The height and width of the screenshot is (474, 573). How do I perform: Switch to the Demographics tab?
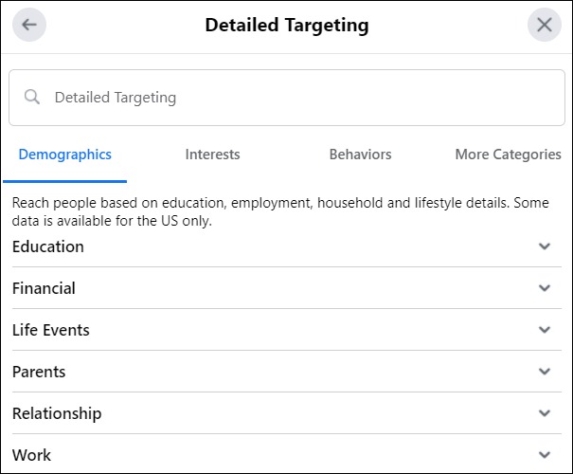point(64,155)
